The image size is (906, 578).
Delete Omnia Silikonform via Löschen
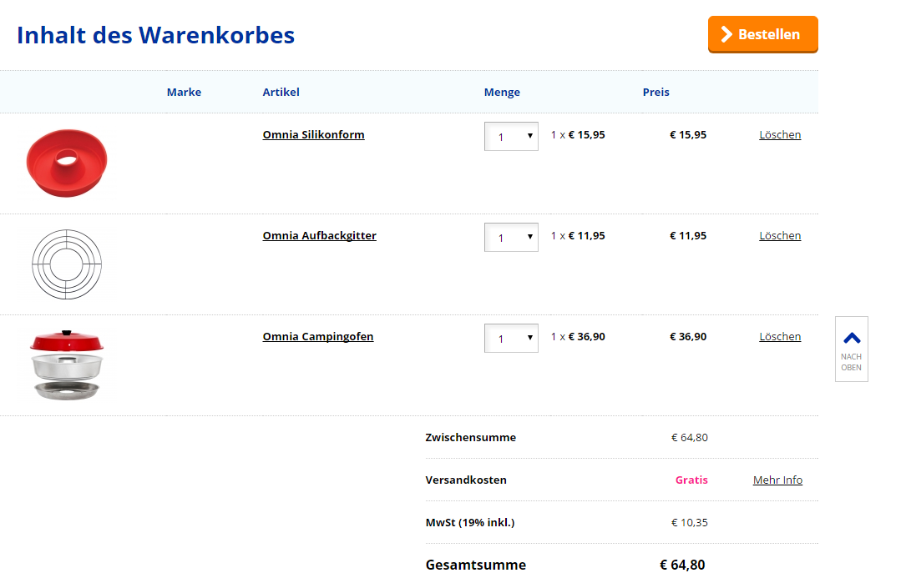click(x=780, y=134)
